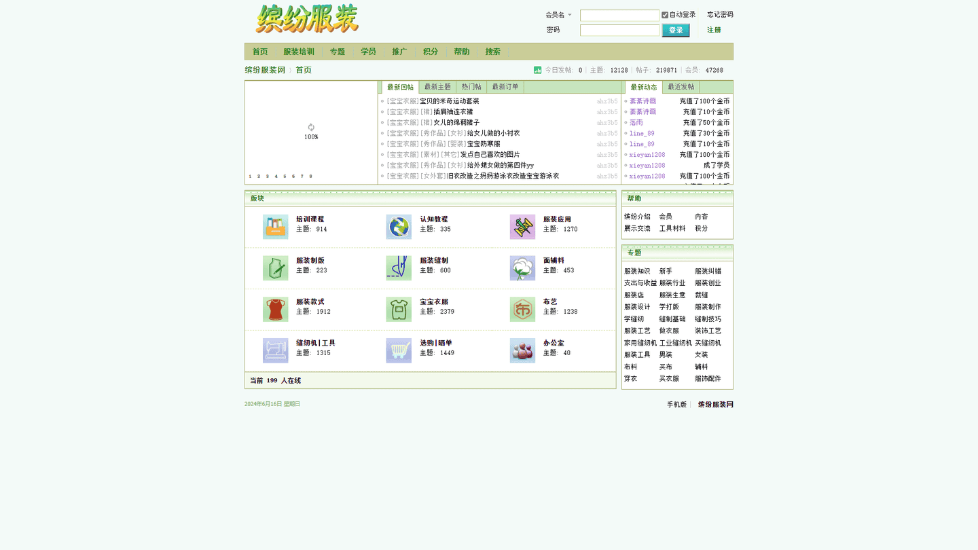The width and height of the screenshot is (978, 550).
Task: Open the 服装款式 forum title link
Action: tap(310, 301)
